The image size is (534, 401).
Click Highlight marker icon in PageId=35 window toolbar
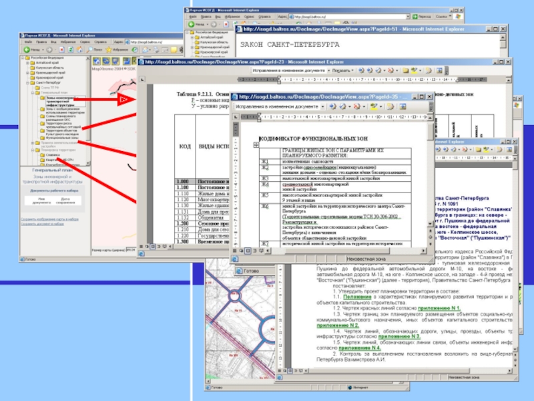click(x=374, y=106)
